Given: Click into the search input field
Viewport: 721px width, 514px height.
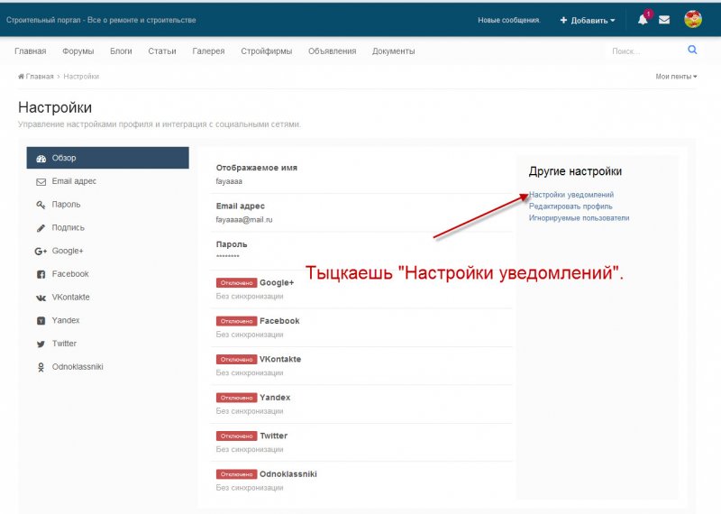Looking at the screenshot, I should [644, 51].
